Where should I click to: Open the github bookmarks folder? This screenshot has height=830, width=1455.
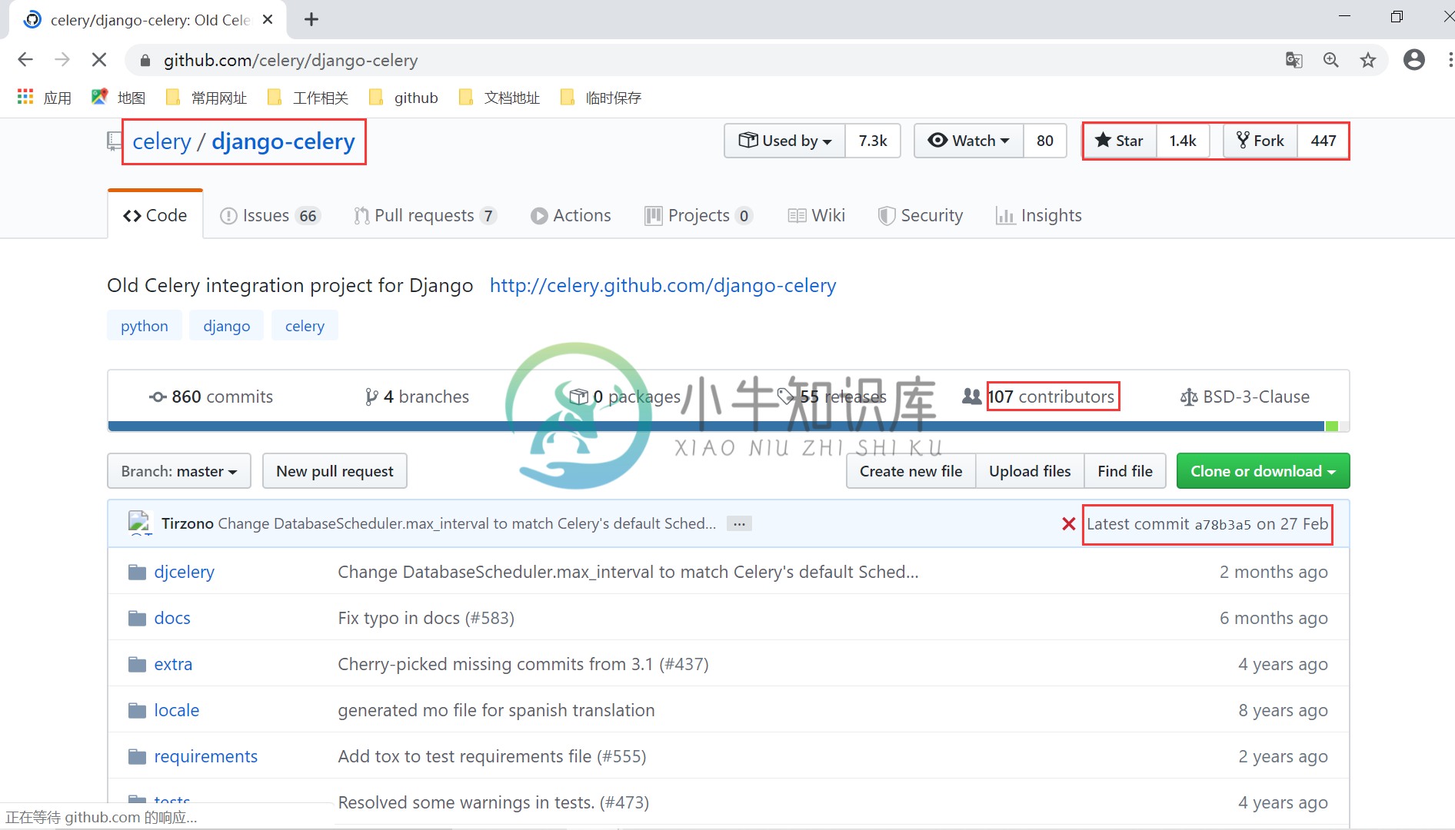coord(404,98)
